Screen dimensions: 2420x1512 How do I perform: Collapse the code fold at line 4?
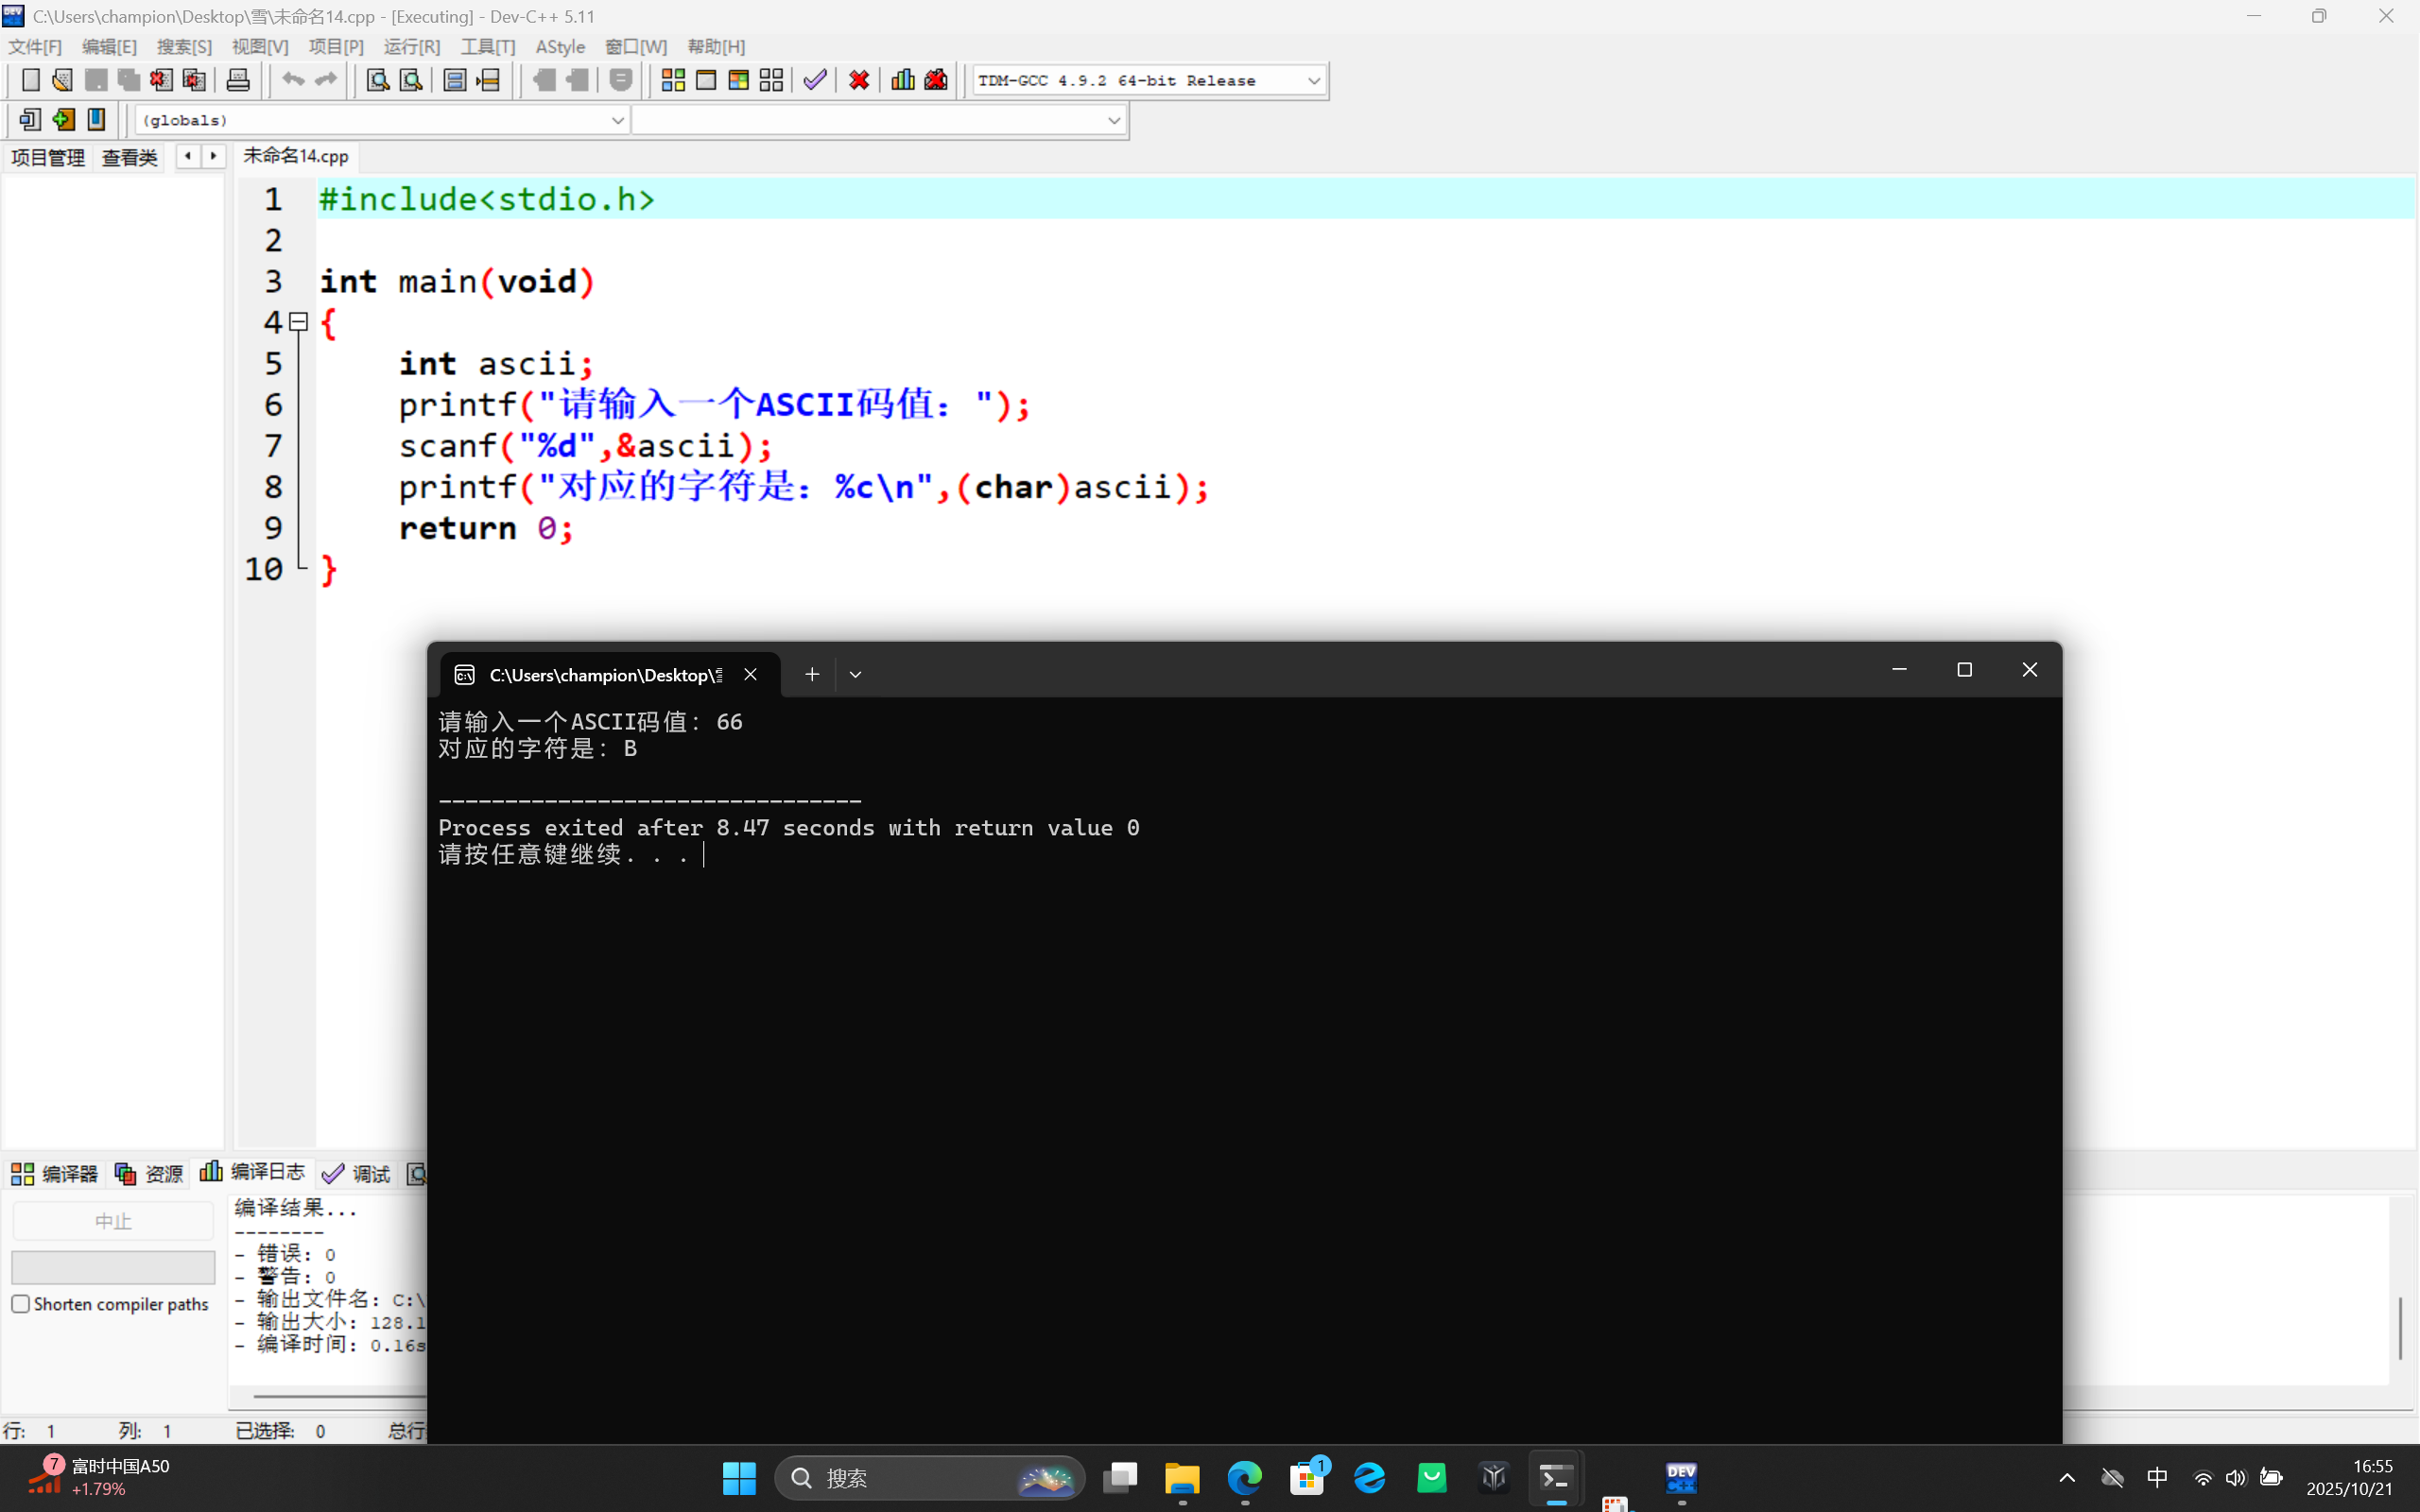[x=298, y=322]
